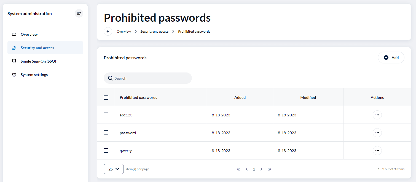Select the abc123 row checkbox

click(106, 115)
